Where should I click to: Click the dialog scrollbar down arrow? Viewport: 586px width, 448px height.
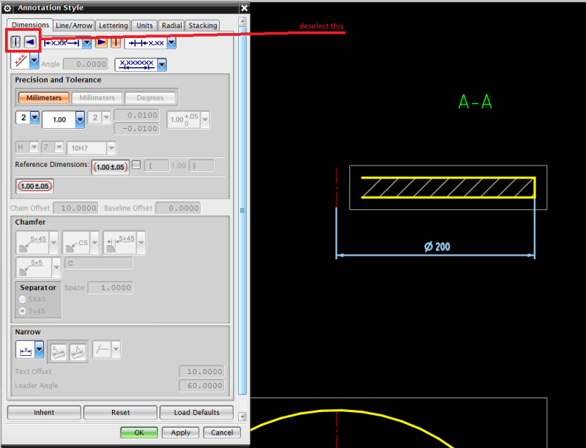tap(242, 417)
